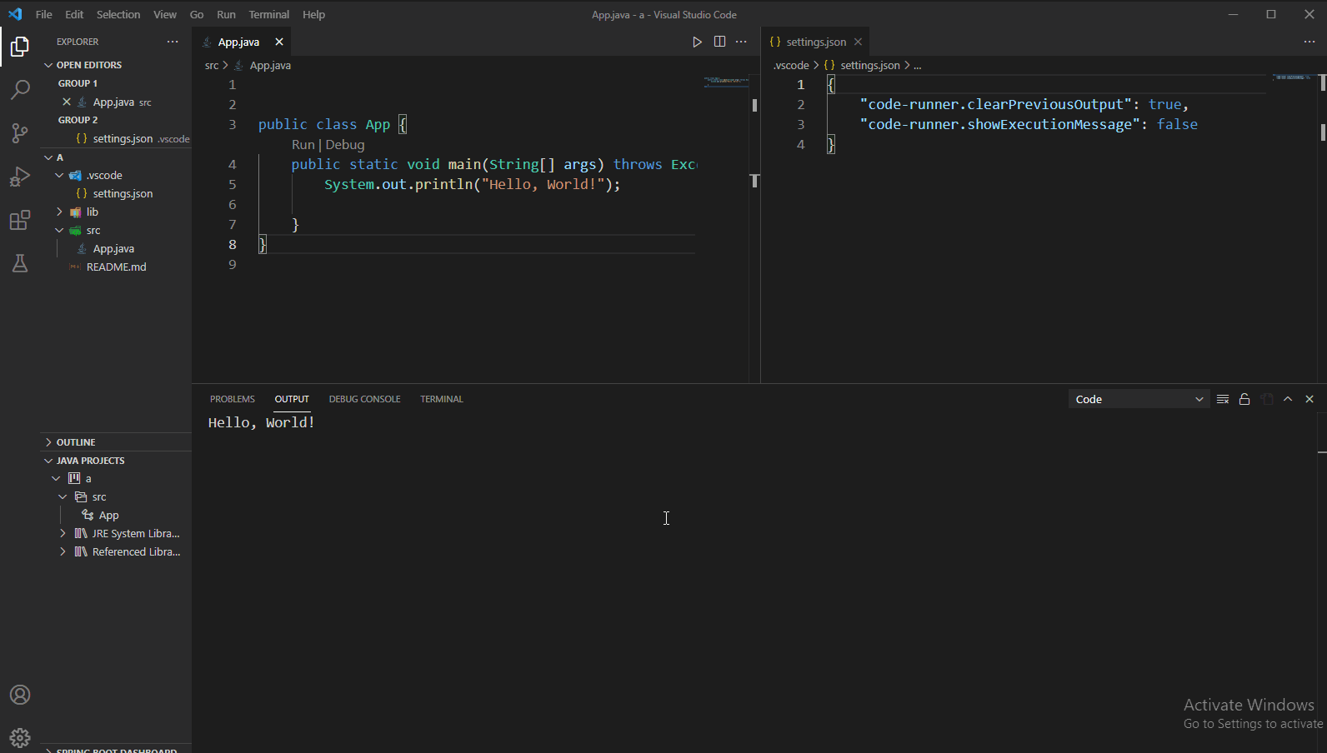Close App.java in Open Editors list
This screenshot has height=753, width=1327.
tap(67, 102)
